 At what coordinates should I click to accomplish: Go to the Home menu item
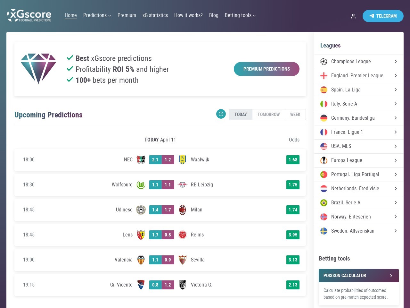click(x=71, y=15)
